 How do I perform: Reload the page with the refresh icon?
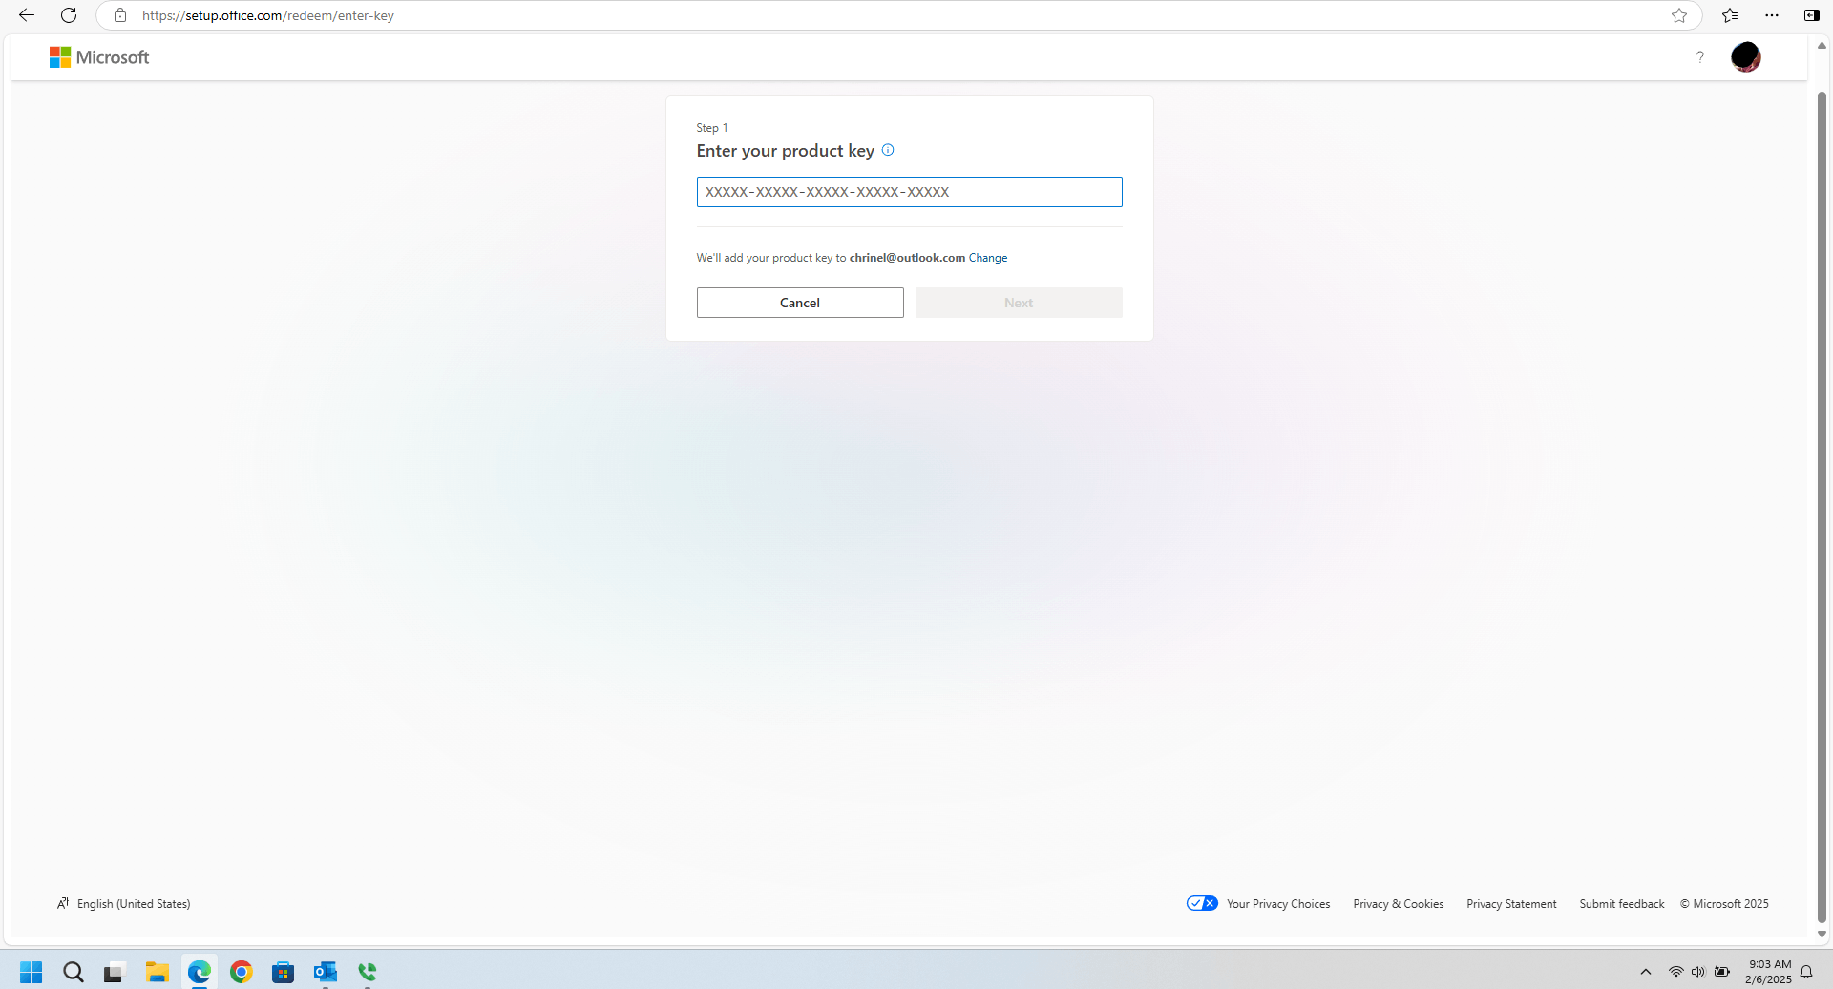pyautogui.click(x=69, y=15)
